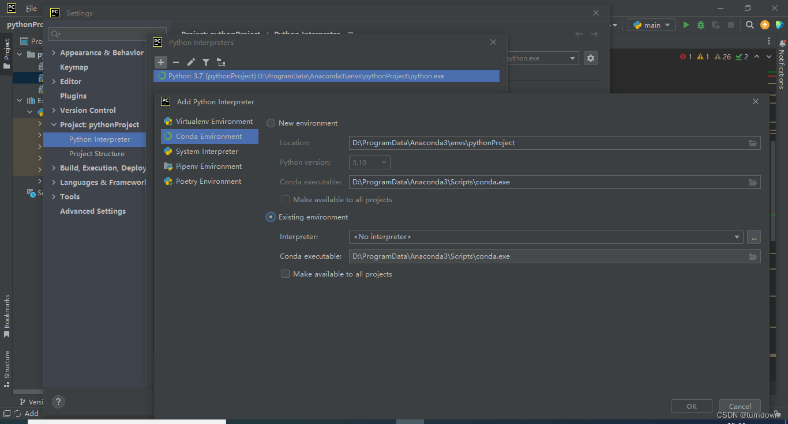Image resolution: width=788 pixels, height=424 pixels.
Task: Click the Settings forward navigation arrow
Action: [594, 34]
